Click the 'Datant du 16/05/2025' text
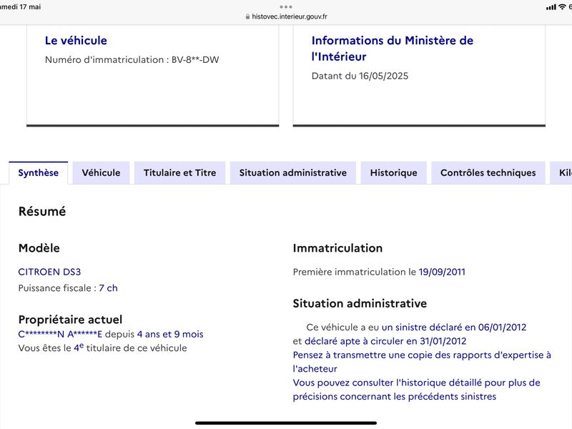 pos(360,76)
